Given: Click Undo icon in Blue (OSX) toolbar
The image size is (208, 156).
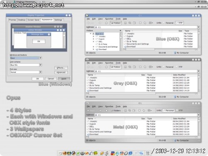Looking at the screenshot, I should [145, 23].
